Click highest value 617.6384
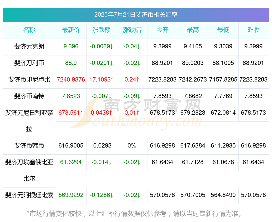Image resolution: width=272 pixels, height=222 pixels. (193, 145)
